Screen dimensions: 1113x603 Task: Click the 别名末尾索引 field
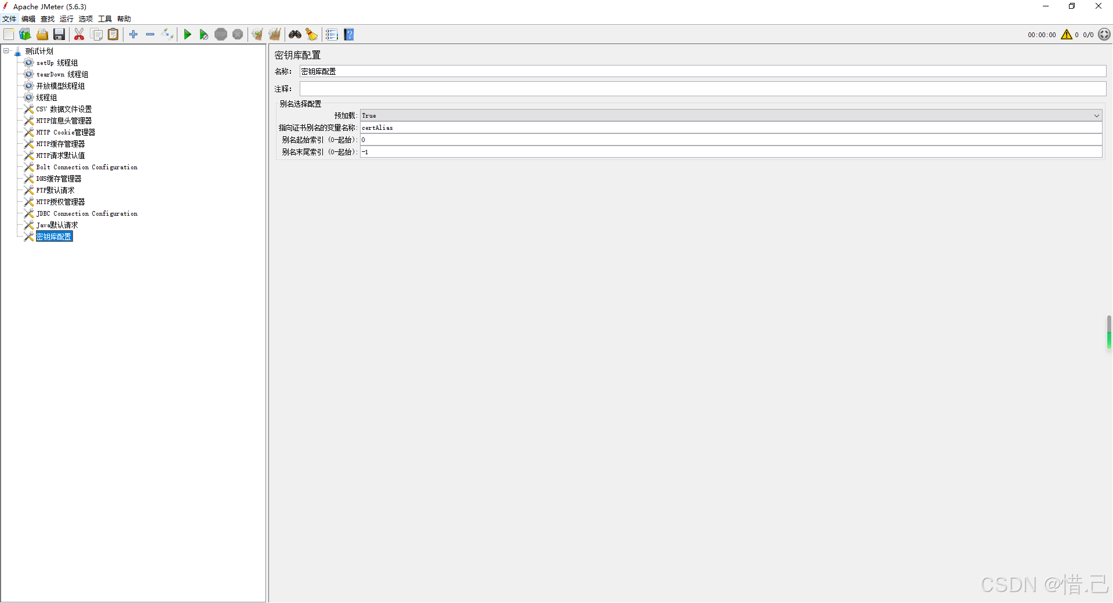point(731,152)
